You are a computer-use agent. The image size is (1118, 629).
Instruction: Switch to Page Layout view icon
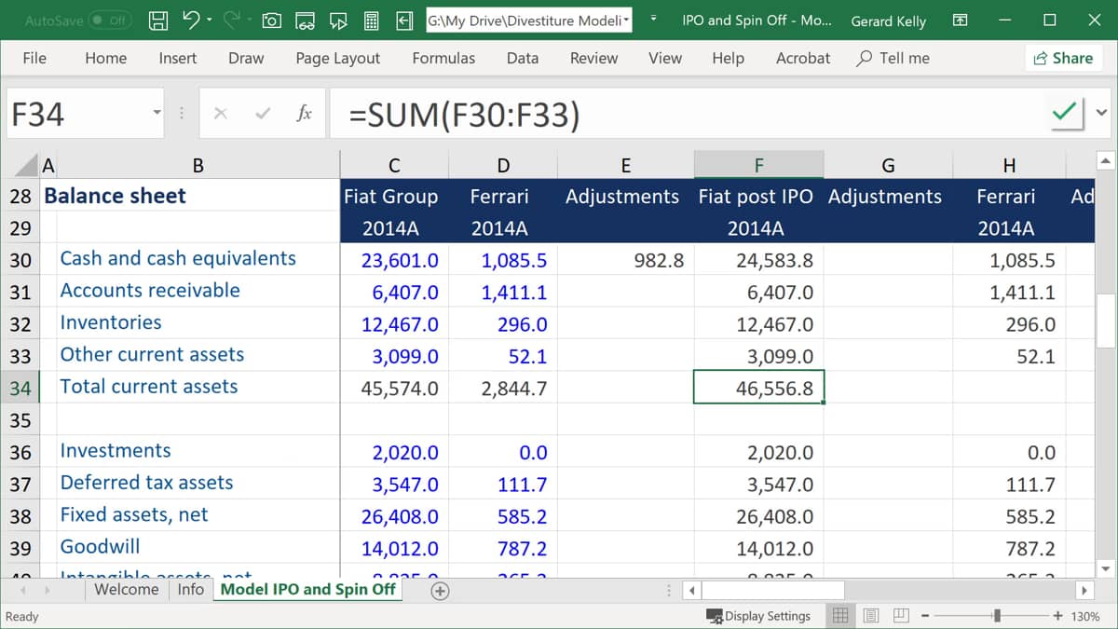pos(871,615)
